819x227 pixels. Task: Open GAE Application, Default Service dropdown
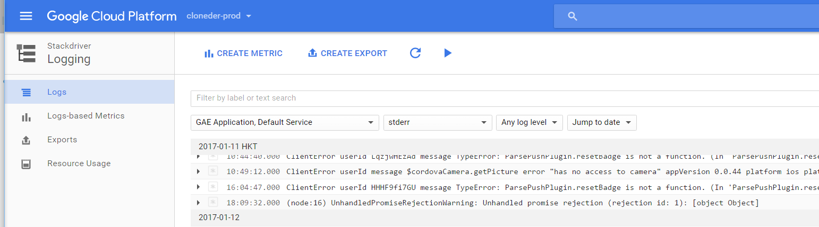(285, 122)
